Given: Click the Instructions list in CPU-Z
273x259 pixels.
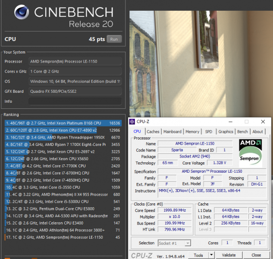Looking at the screenshot, I should click(x=212, y=193).
